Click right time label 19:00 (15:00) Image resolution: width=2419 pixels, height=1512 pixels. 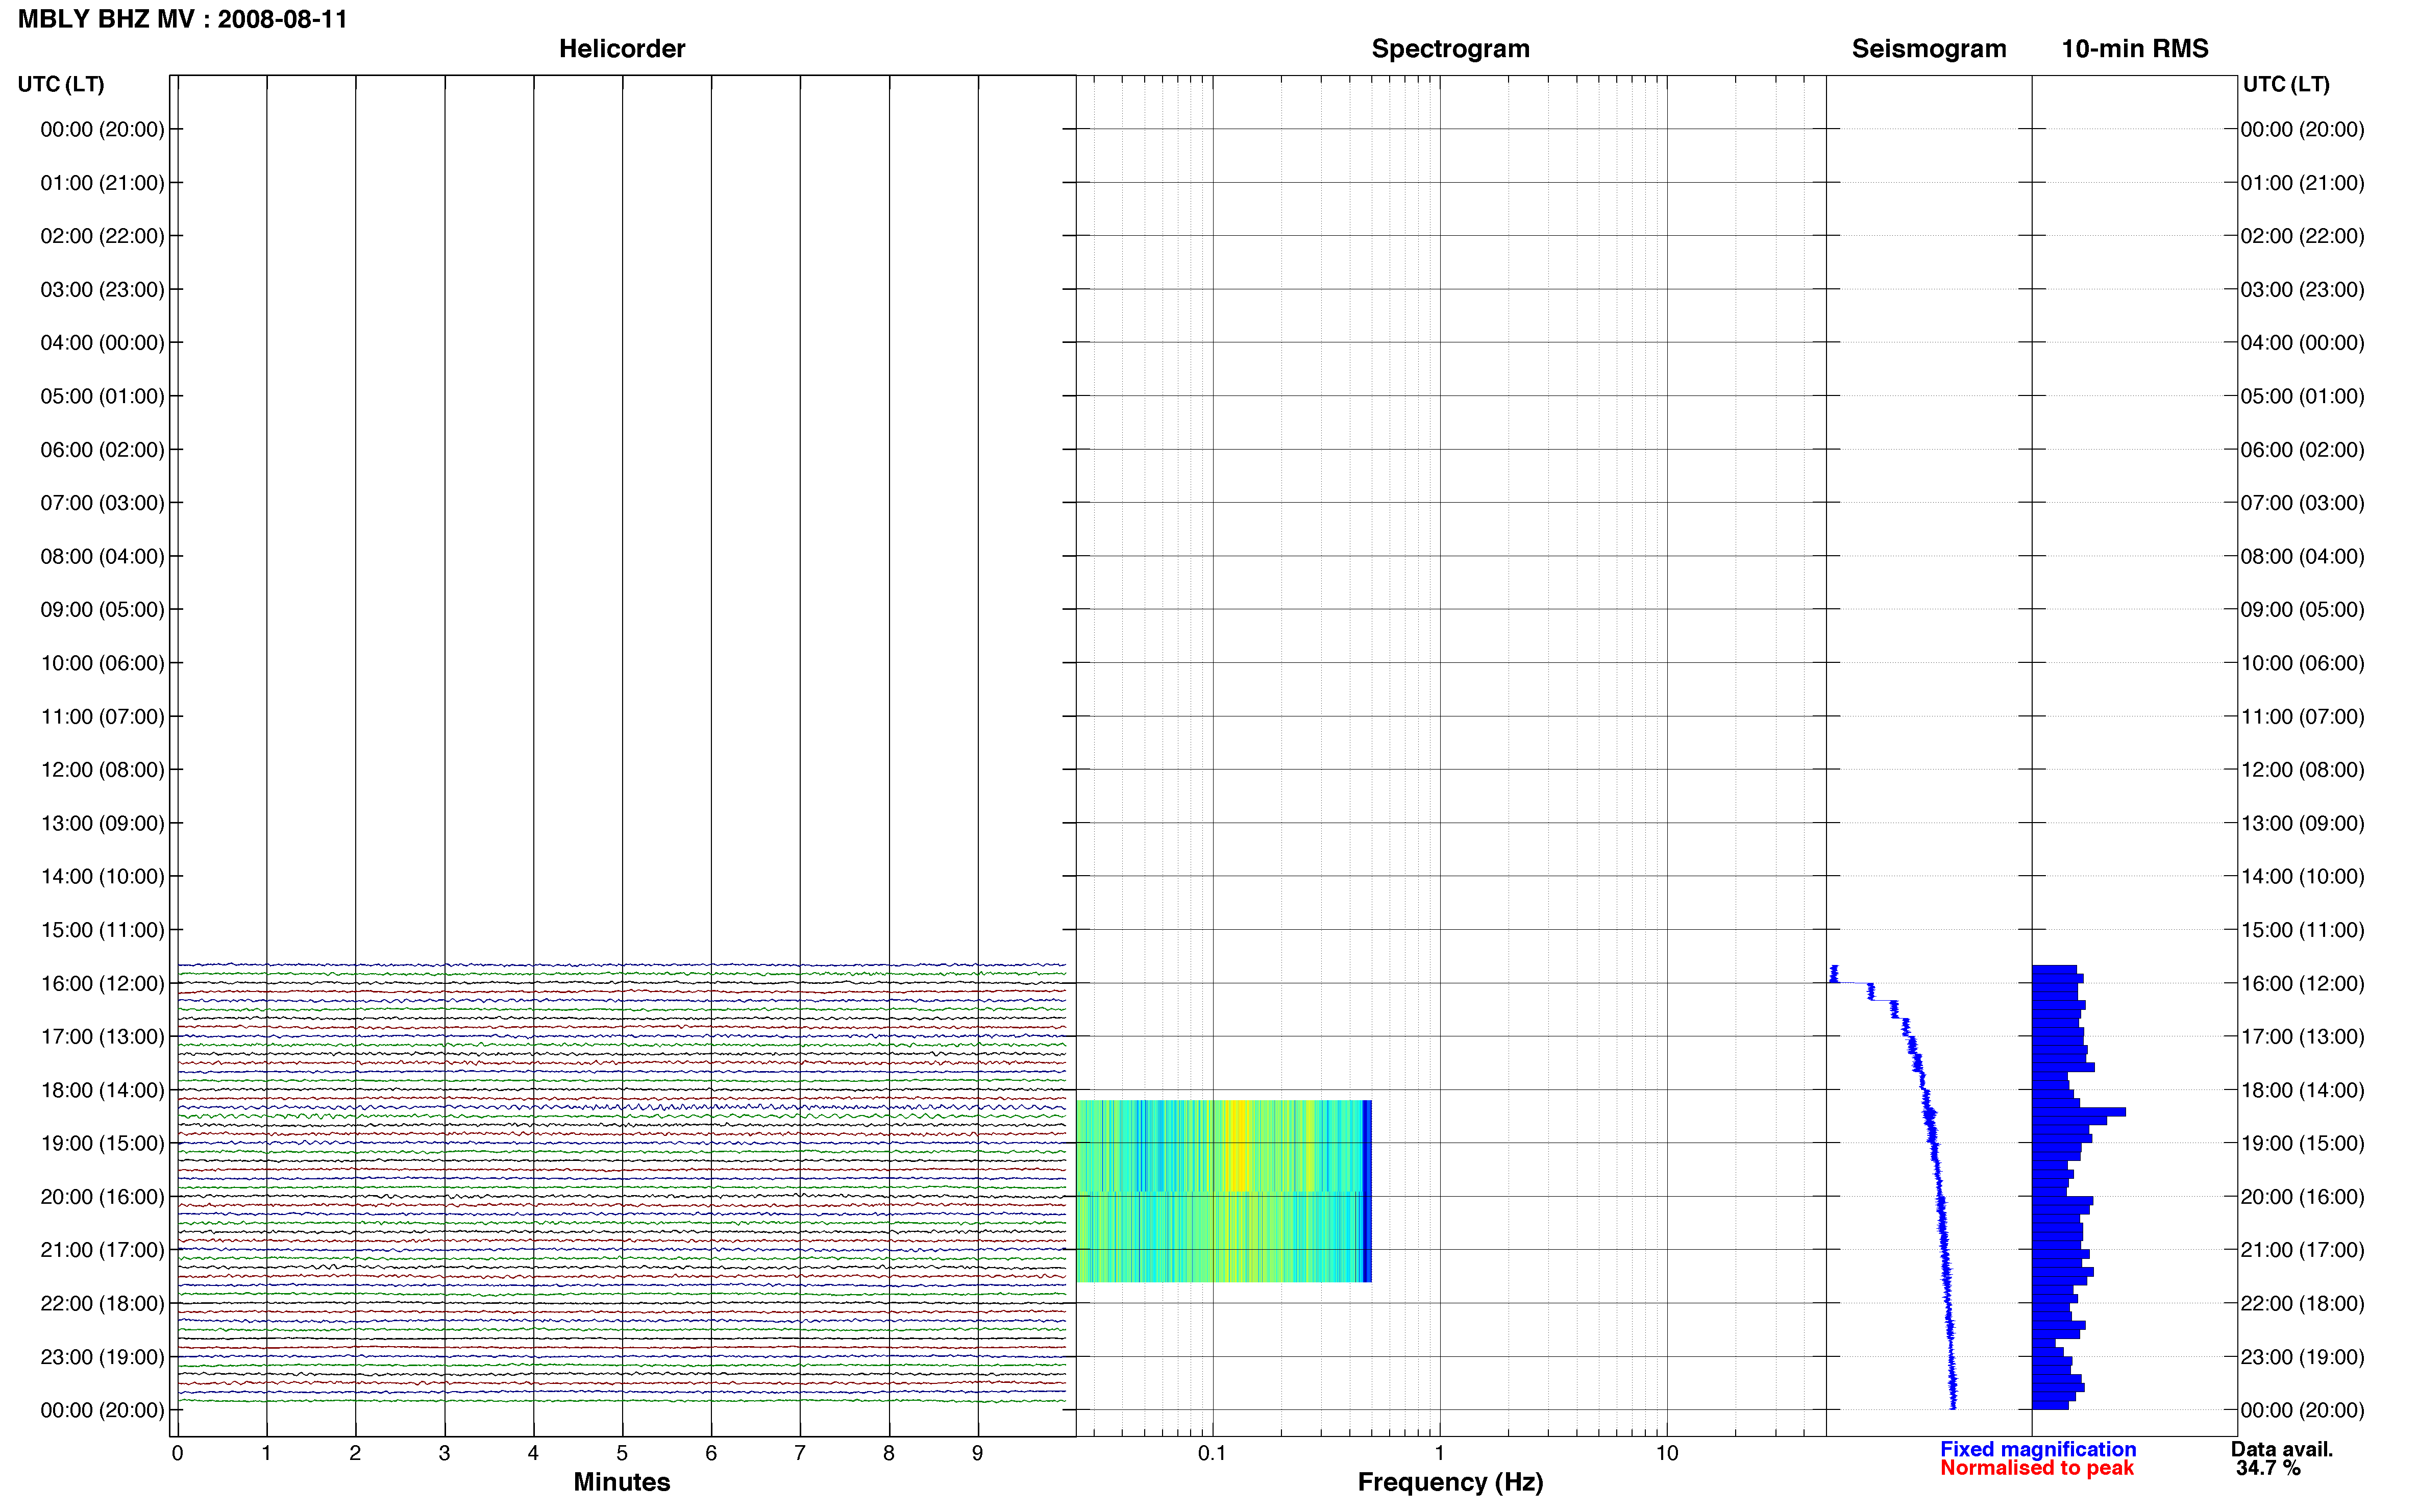2303,1143
